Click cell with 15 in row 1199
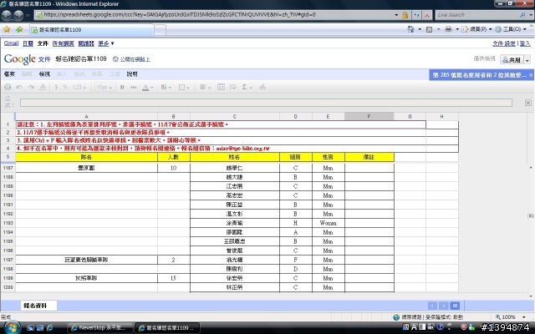This screenshot has width=535, height=334. 173,278
